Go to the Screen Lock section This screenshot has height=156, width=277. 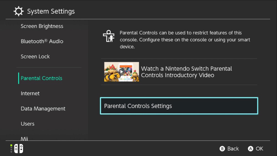pos(35,57)
